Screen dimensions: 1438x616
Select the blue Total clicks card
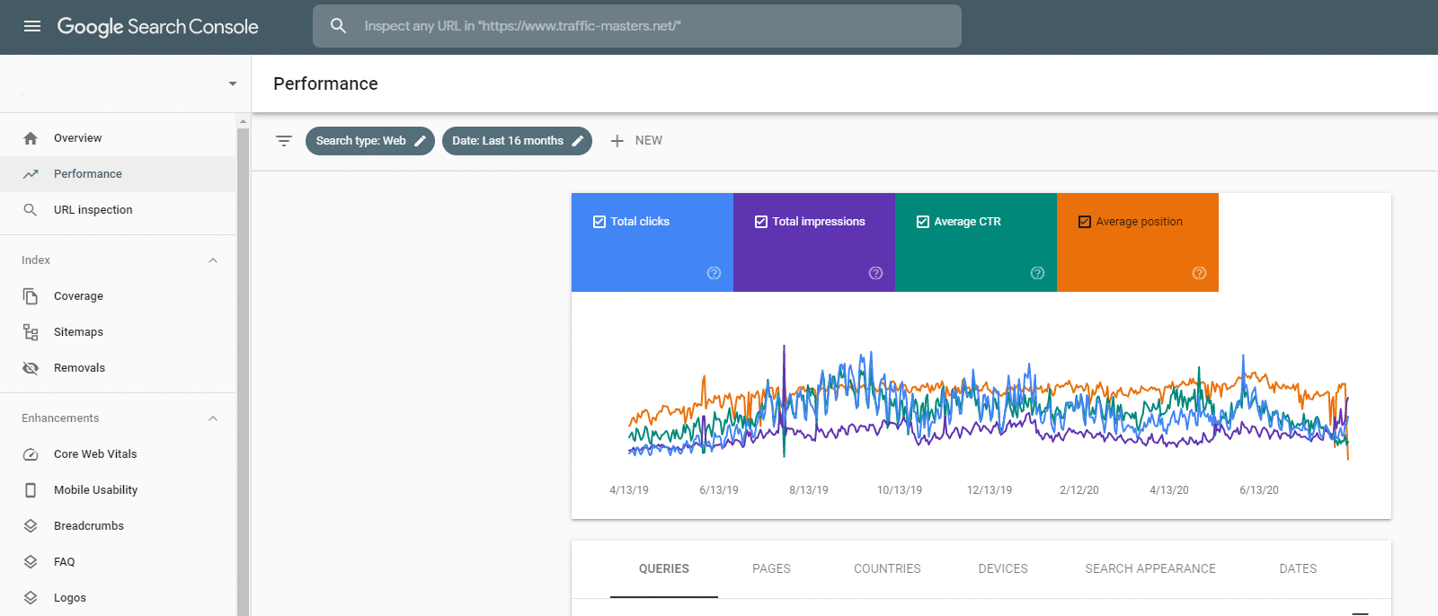(x=652, y=242)
